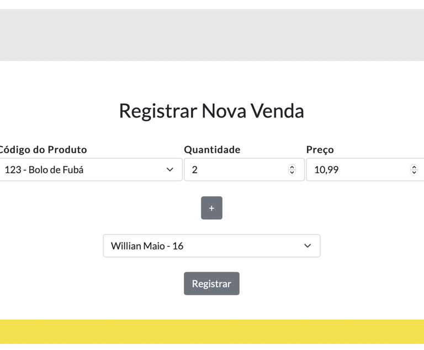This screenshot has width=424, height=350.
Task: Decrease the Preço value with down arrow
Action: pos(414,173)
